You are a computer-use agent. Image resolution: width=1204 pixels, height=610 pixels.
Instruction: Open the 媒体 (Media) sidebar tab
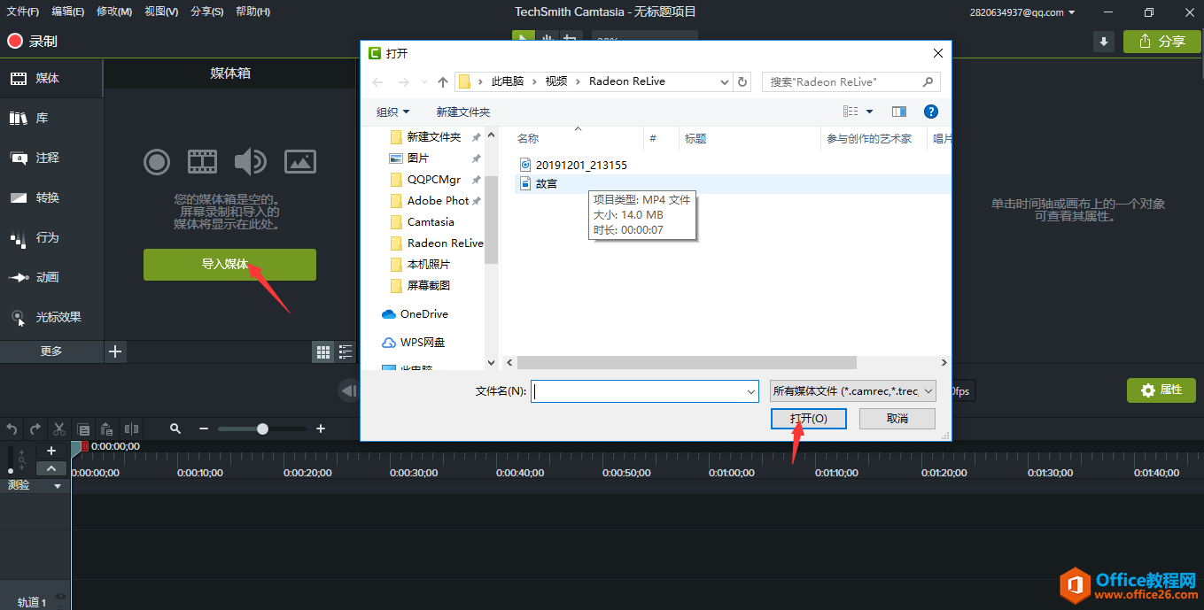click(51, 79)
